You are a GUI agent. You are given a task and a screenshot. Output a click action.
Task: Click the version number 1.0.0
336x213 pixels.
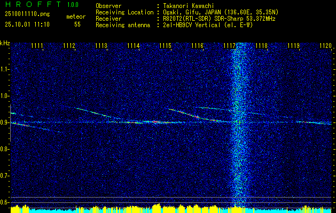[73, 5]
